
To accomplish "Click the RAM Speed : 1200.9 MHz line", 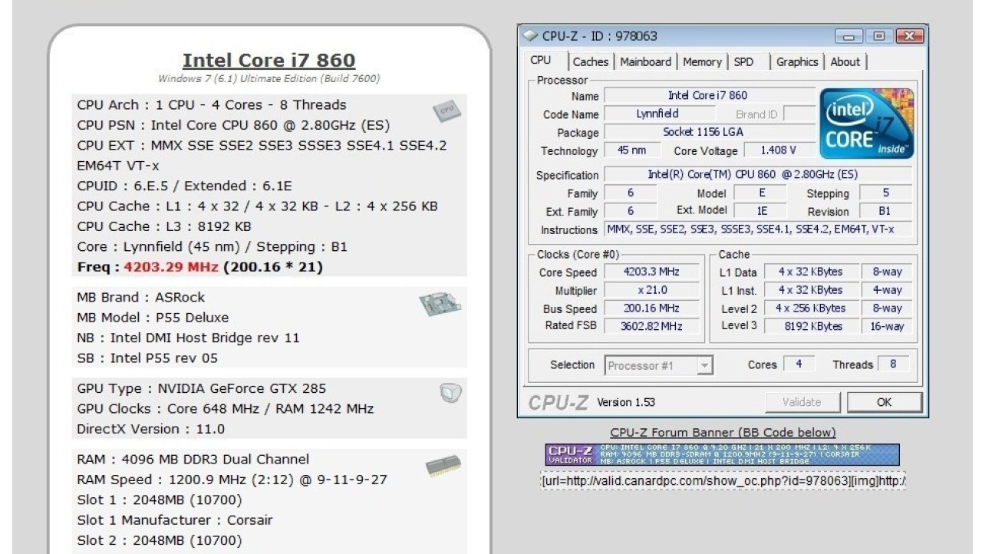I will (x=232, y=480).
